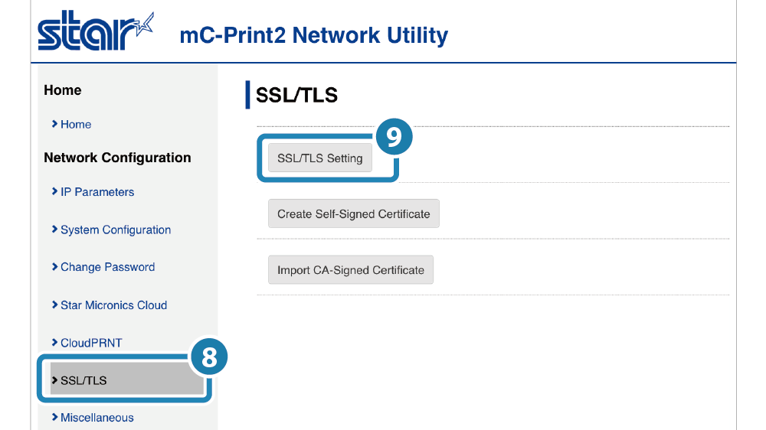766x430 pixels.
Task: Navigate to Change Password page
Action: coord(107,267)
